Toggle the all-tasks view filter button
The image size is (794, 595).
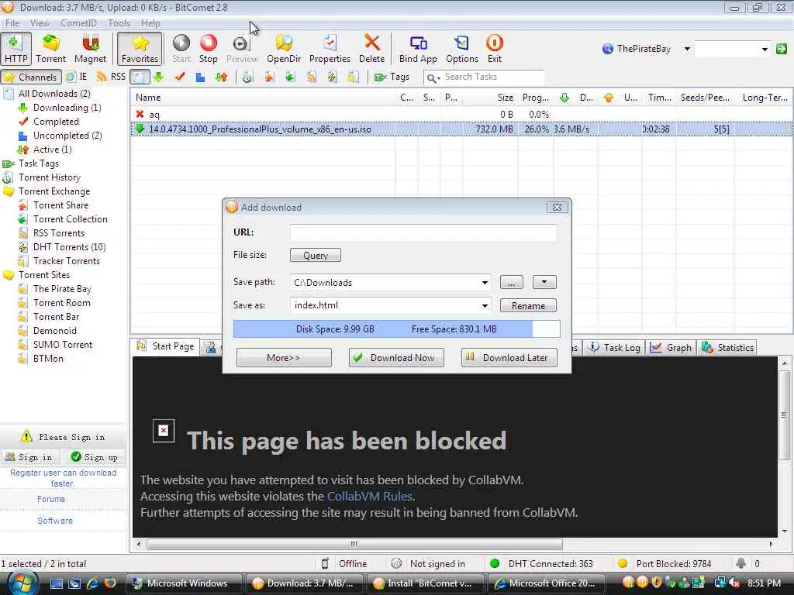click(x=140, y=77)
